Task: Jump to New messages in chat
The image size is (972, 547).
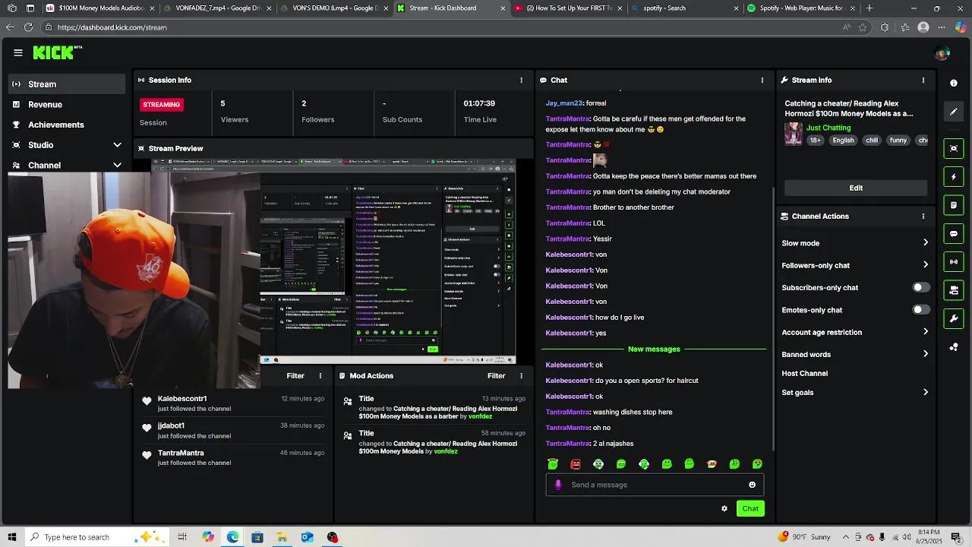Action: coord(654,349)
